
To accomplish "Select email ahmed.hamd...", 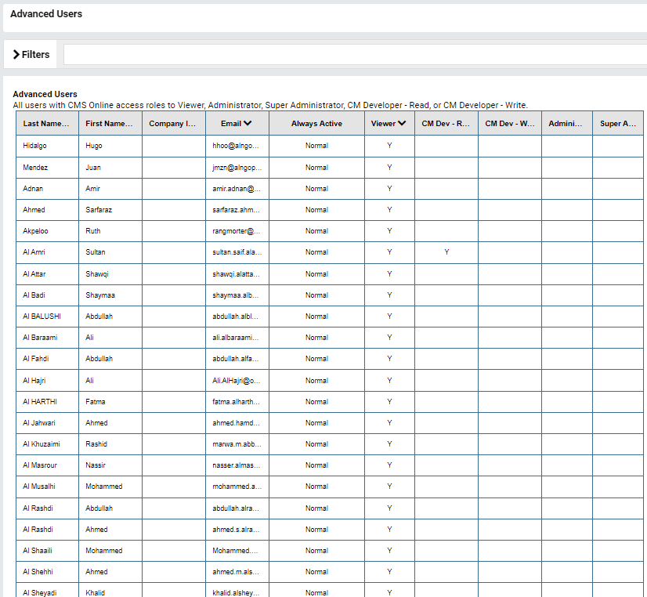I will click(236, 423).
